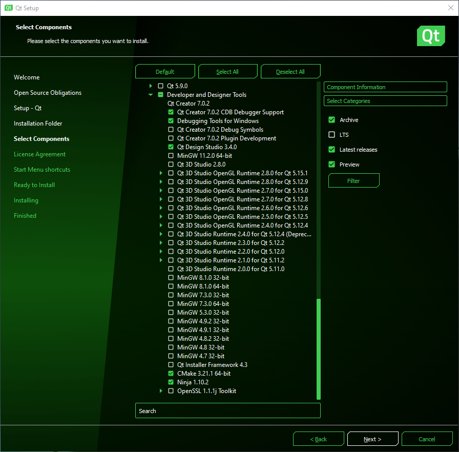This screenshot has height=452, width=459.
Task: Check Qt Installer Framework 4.3
Action: pyautogui.click(x=171, y=365)
